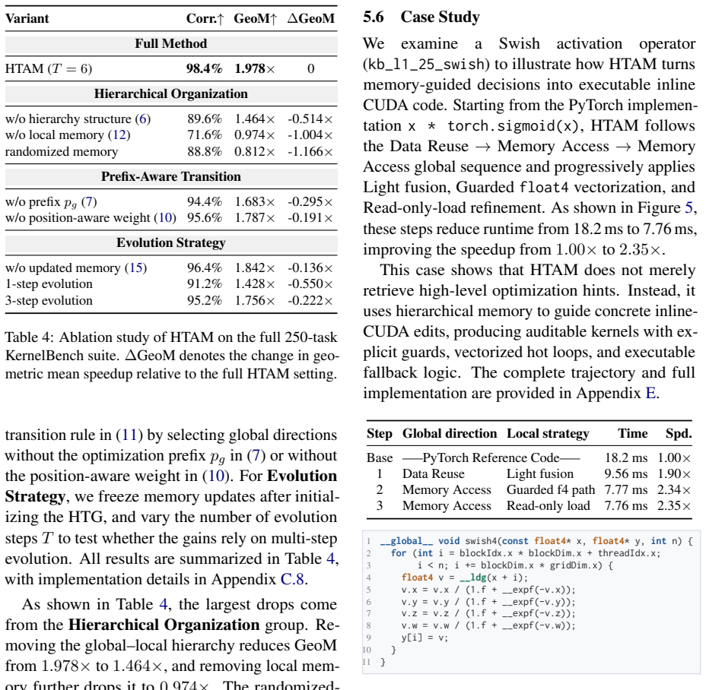Follow equation (11) link in transition rule sentence
This screenshot has height=690, width=706.
coord(129,435)
